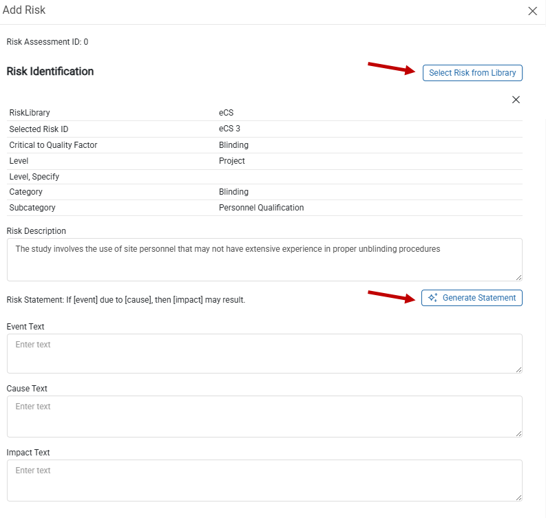Screen dimensions: 546x518
Task: Click the 'Risk Description' field label
Action: pos(36,231)
